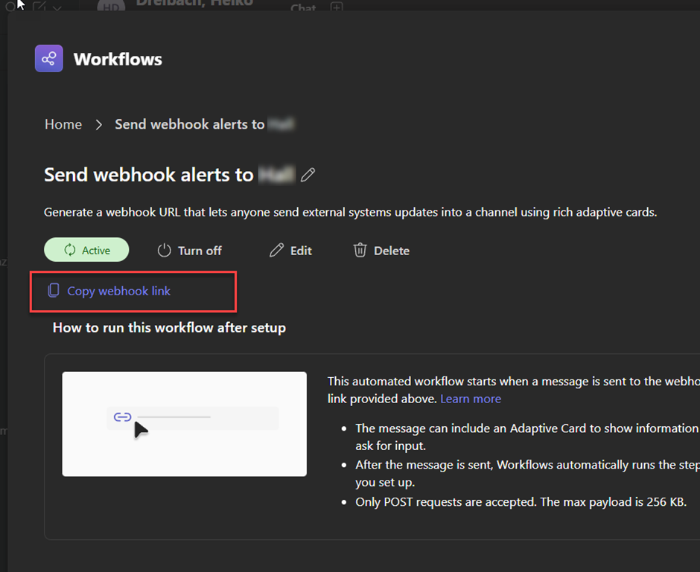This screenshot has height=572, width=700.
Task: Click the plus icon next to the Chat tab
Action: (337, 7)
